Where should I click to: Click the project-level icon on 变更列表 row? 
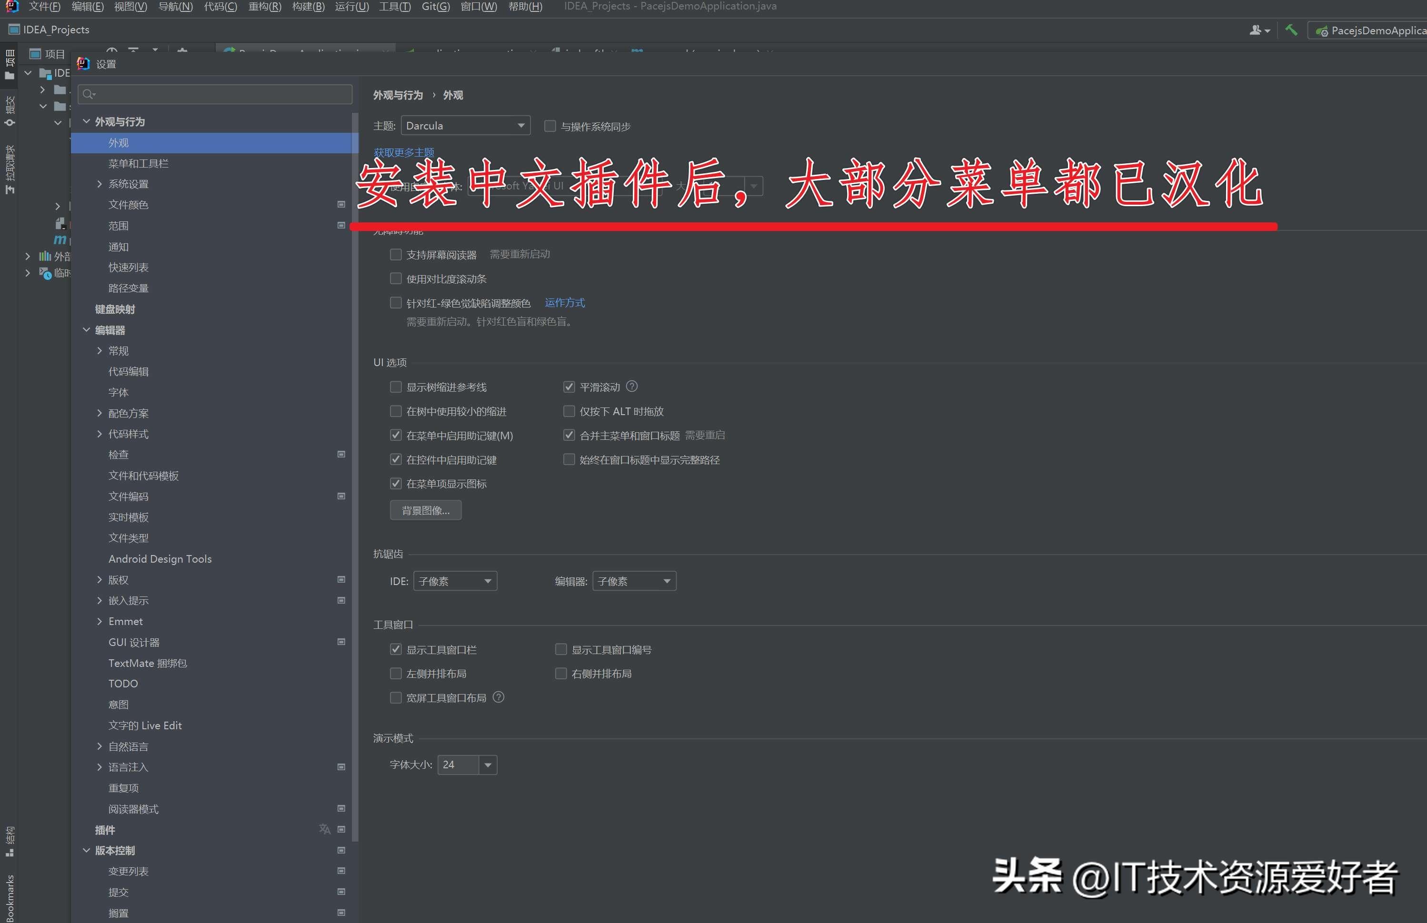coord(341,871)
